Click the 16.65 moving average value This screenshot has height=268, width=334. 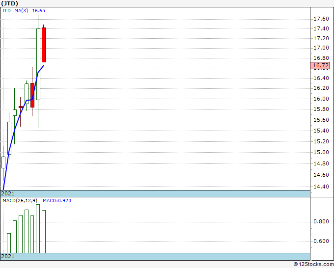pos(38,11)
